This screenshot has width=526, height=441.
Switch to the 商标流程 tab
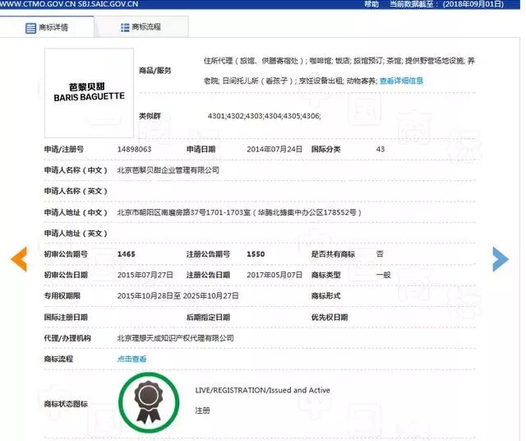141,27
